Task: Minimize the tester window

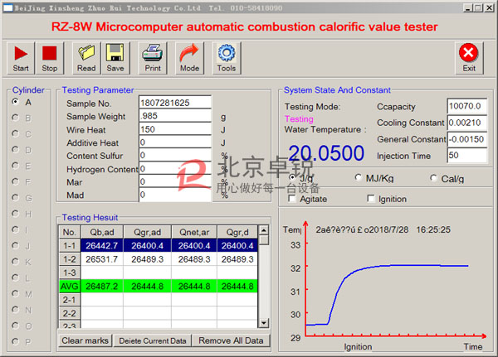Action: 467,8
